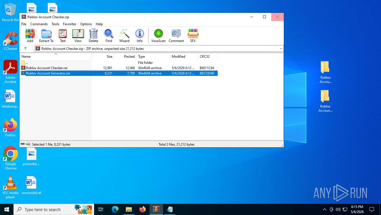Open Microsoft Edge from taskbar

tap(115, 209)
